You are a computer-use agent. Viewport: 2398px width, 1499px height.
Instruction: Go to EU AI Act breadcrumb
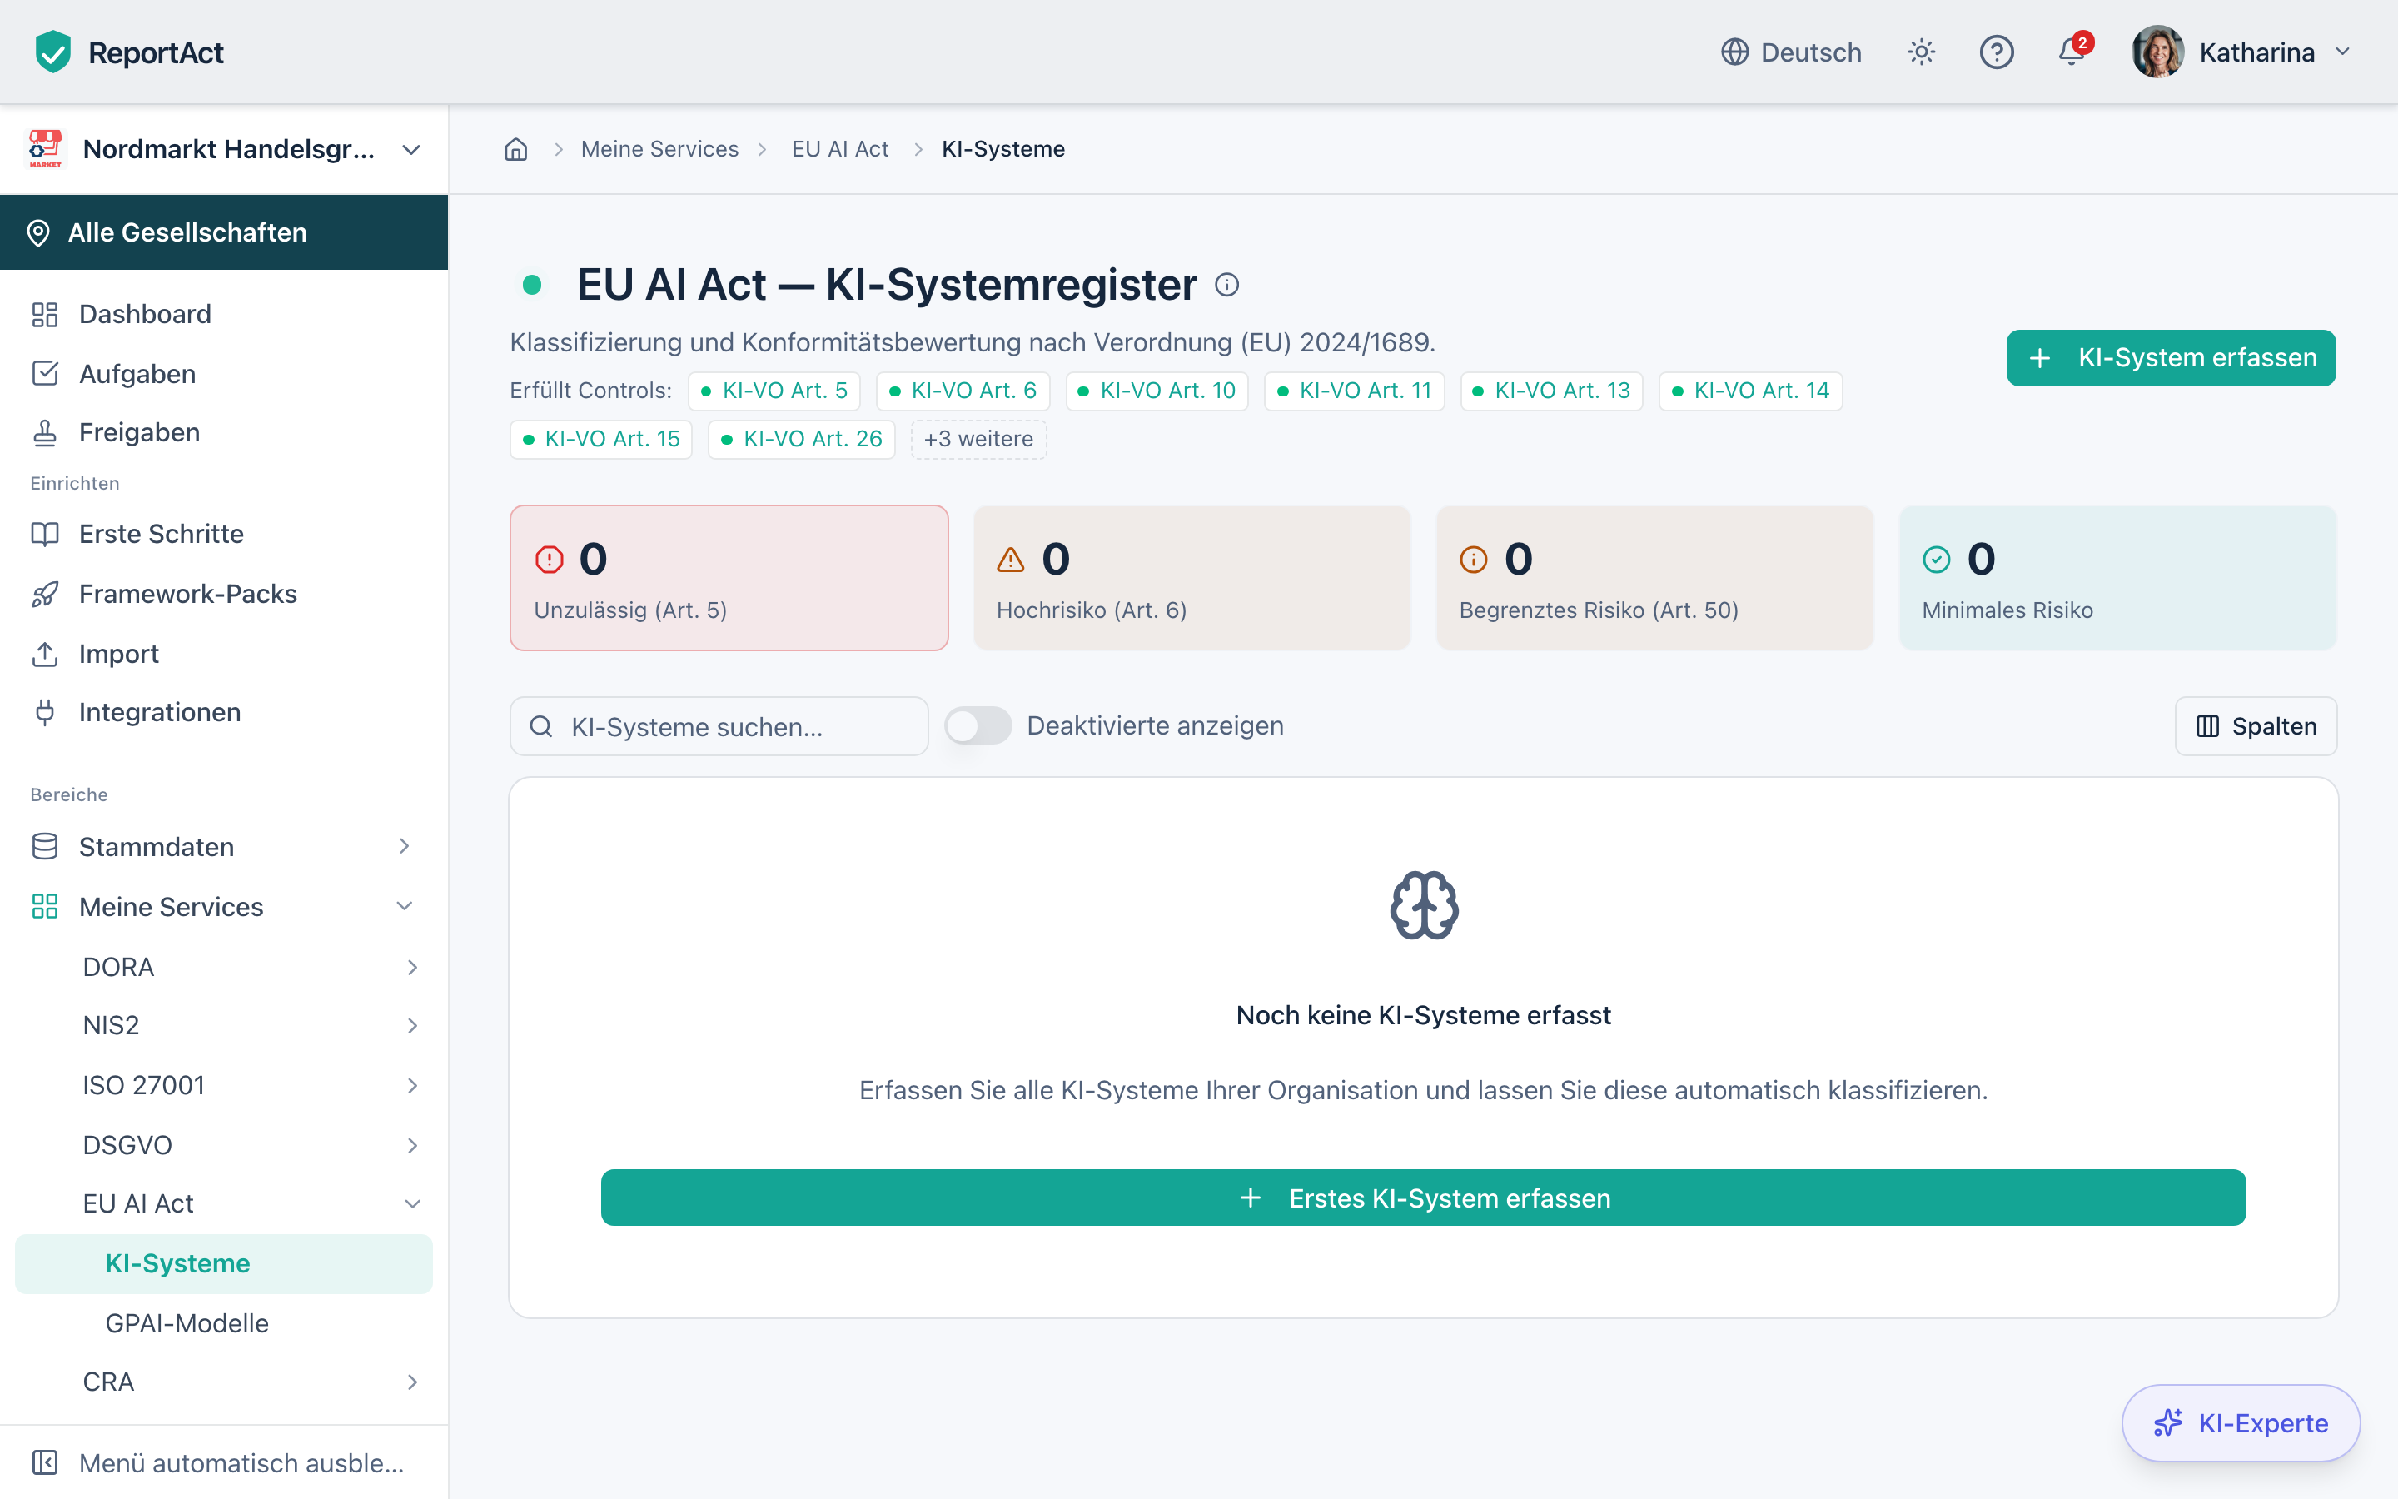[840, 149]
